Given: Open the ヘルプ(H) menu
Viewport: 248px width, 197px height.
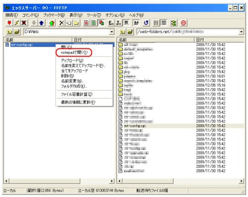Looking at the screenshot, I should tap(136, 15).
